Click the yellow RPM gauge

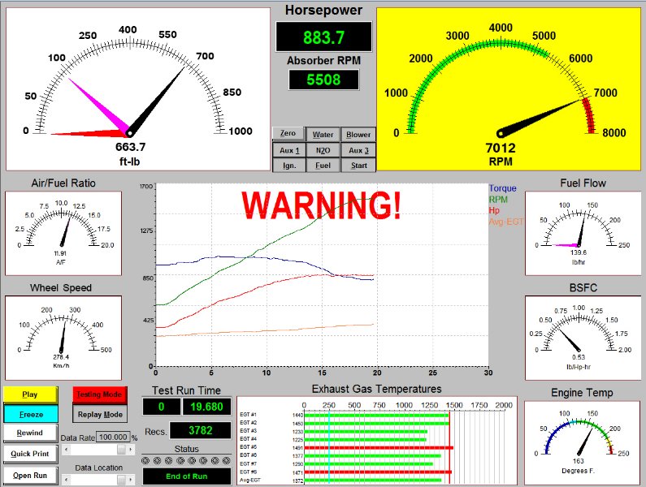[x=509, y=88]
